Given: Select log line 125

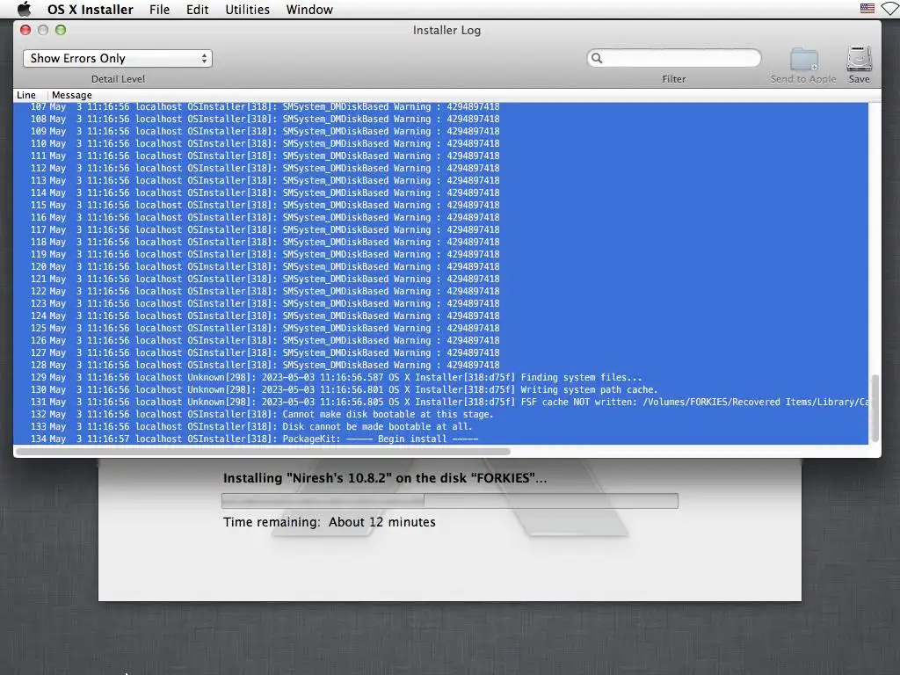Looking at the screenshot, I should pyautogui.click(x=441, y=329).
